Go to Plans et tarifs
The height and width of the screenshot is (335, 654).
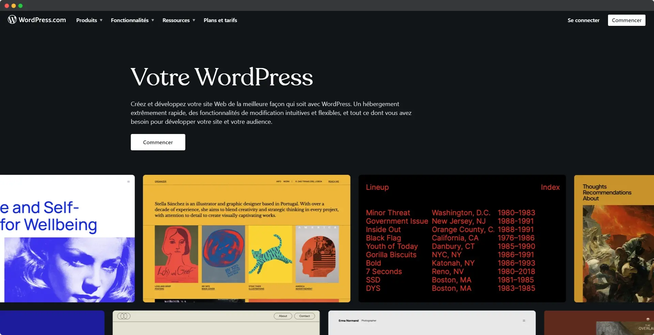(220, 20)
